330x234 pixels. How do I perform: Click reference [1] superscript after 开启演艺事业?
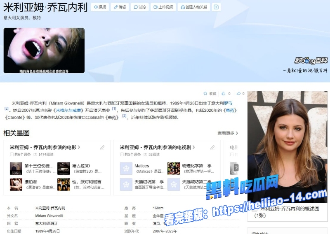[114, 109]
